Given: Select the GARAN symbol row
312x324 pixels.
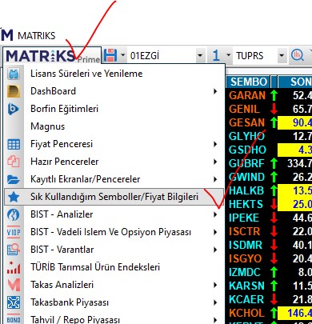Looking at the screenshot, I should point(269,95).
